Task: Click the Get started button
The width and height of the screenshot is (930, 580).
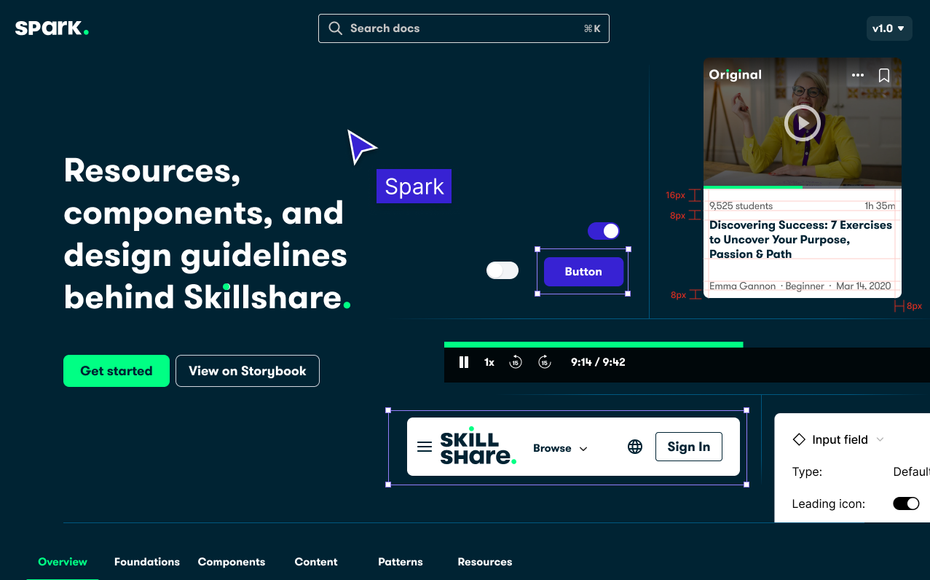Action: click(x=117, y=371)
